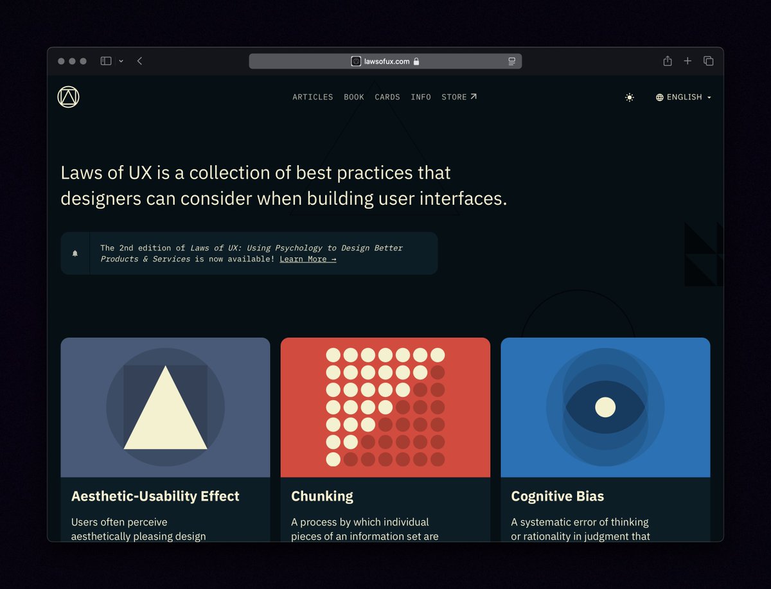Viewport: 771px width, 589px height.
Task: Click the Laws of UX logo icon
Action: [x=68, y=97]
